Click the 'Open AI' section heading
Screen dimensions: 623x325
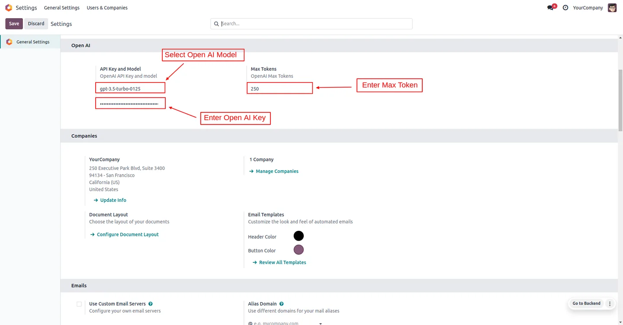[x=81, y=45]
